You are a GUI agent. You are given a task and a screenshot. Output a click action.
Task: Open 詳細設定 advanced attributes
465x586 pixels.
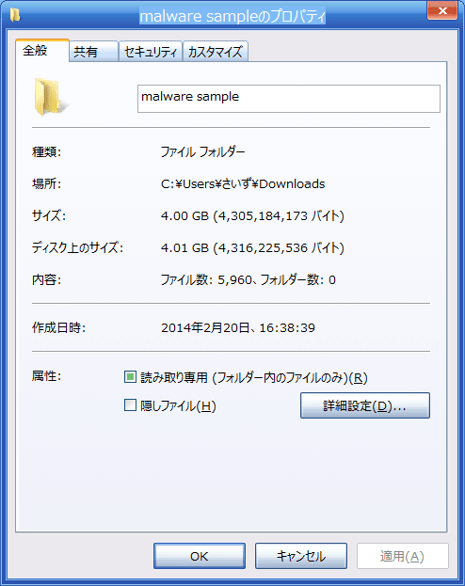click(364, 405)
